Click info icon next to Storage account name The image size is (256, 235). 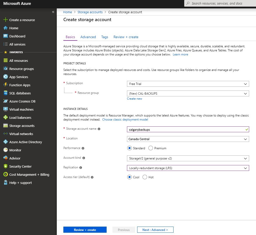coord(99,129)
